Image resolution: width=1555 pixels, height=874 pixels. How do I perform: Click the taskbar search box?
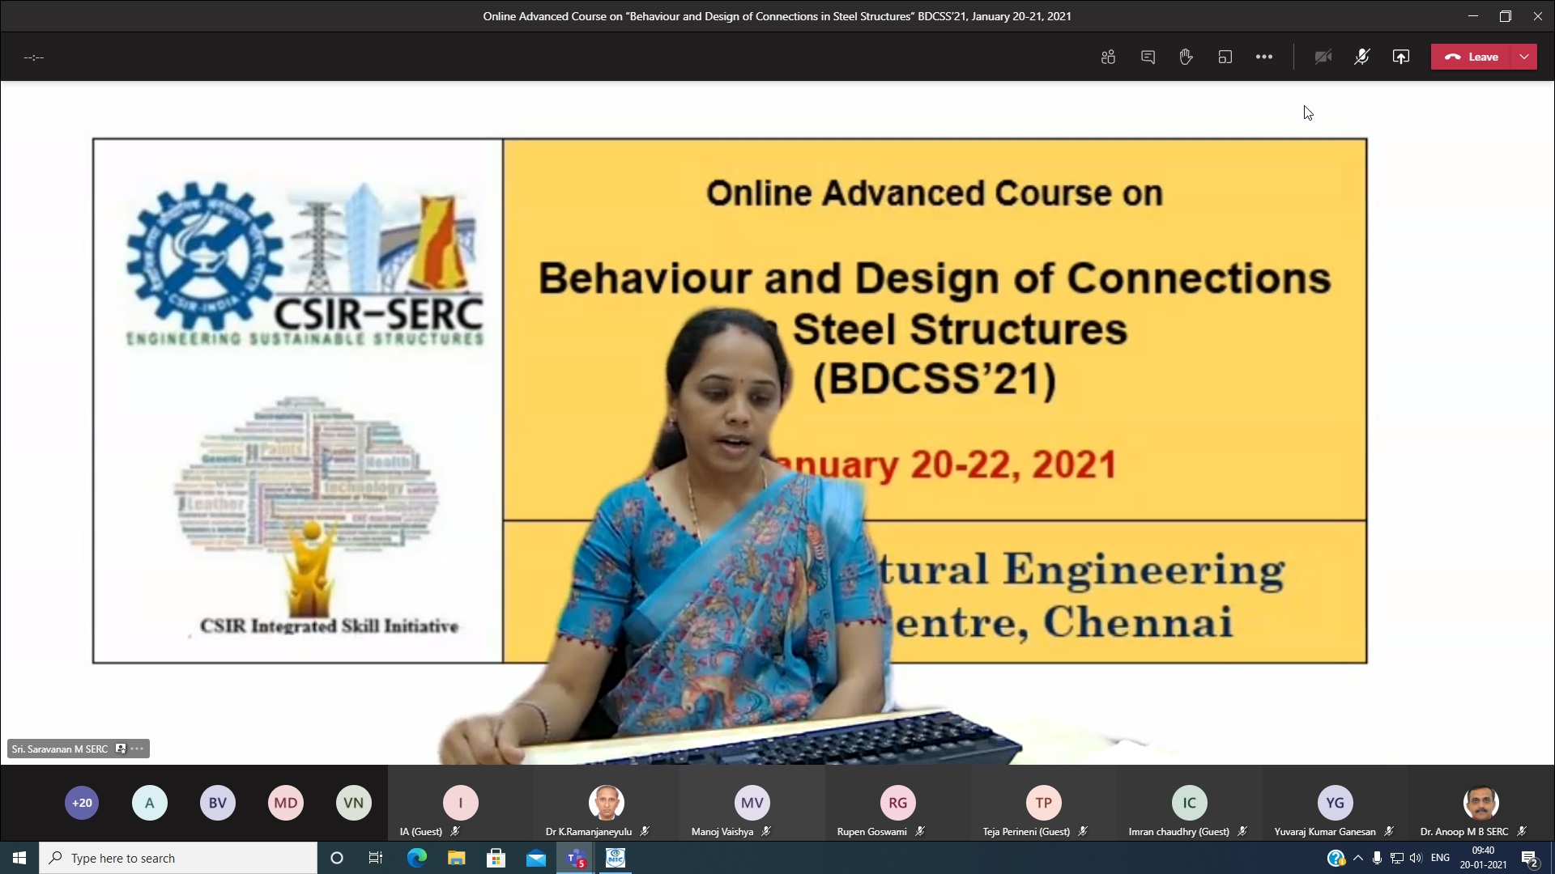[x=178, y=858]
